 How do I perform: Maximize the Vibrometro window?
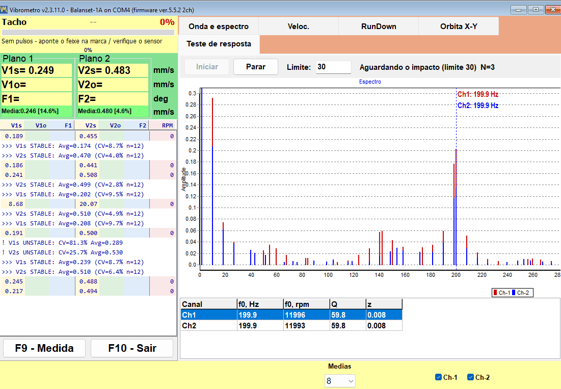536,10
